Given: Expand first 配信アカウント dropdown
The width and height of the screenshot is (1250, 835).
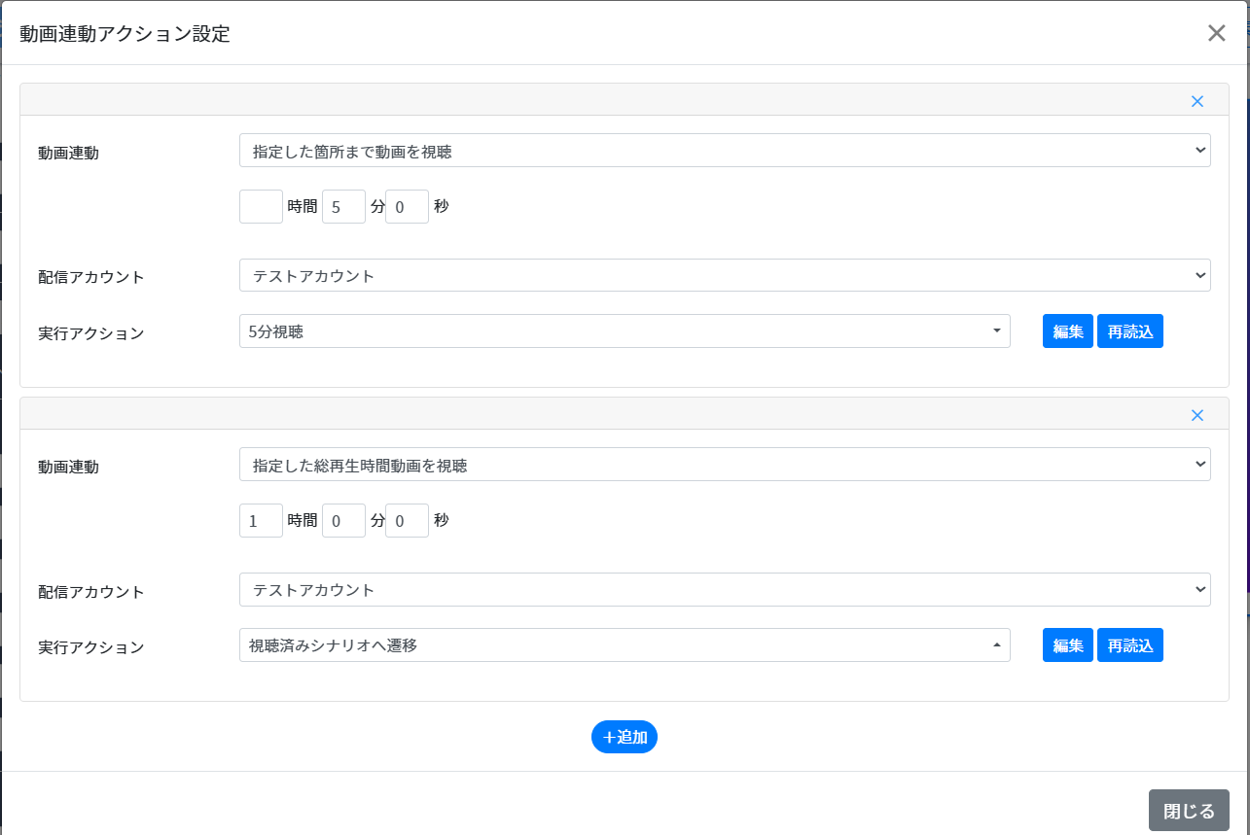Looking at the screenshot, I should click(724, 275).
